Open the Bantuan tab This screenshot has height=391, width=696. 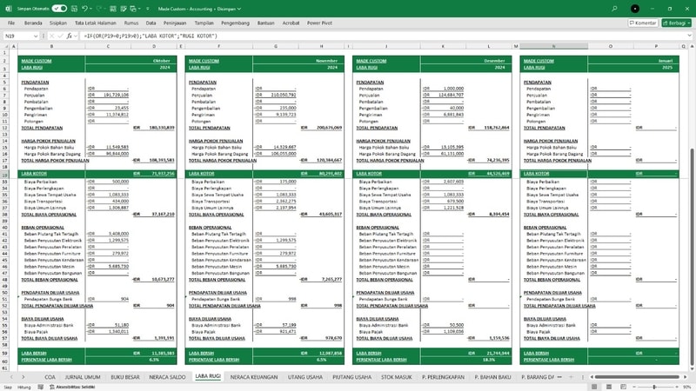click(266, 23)
